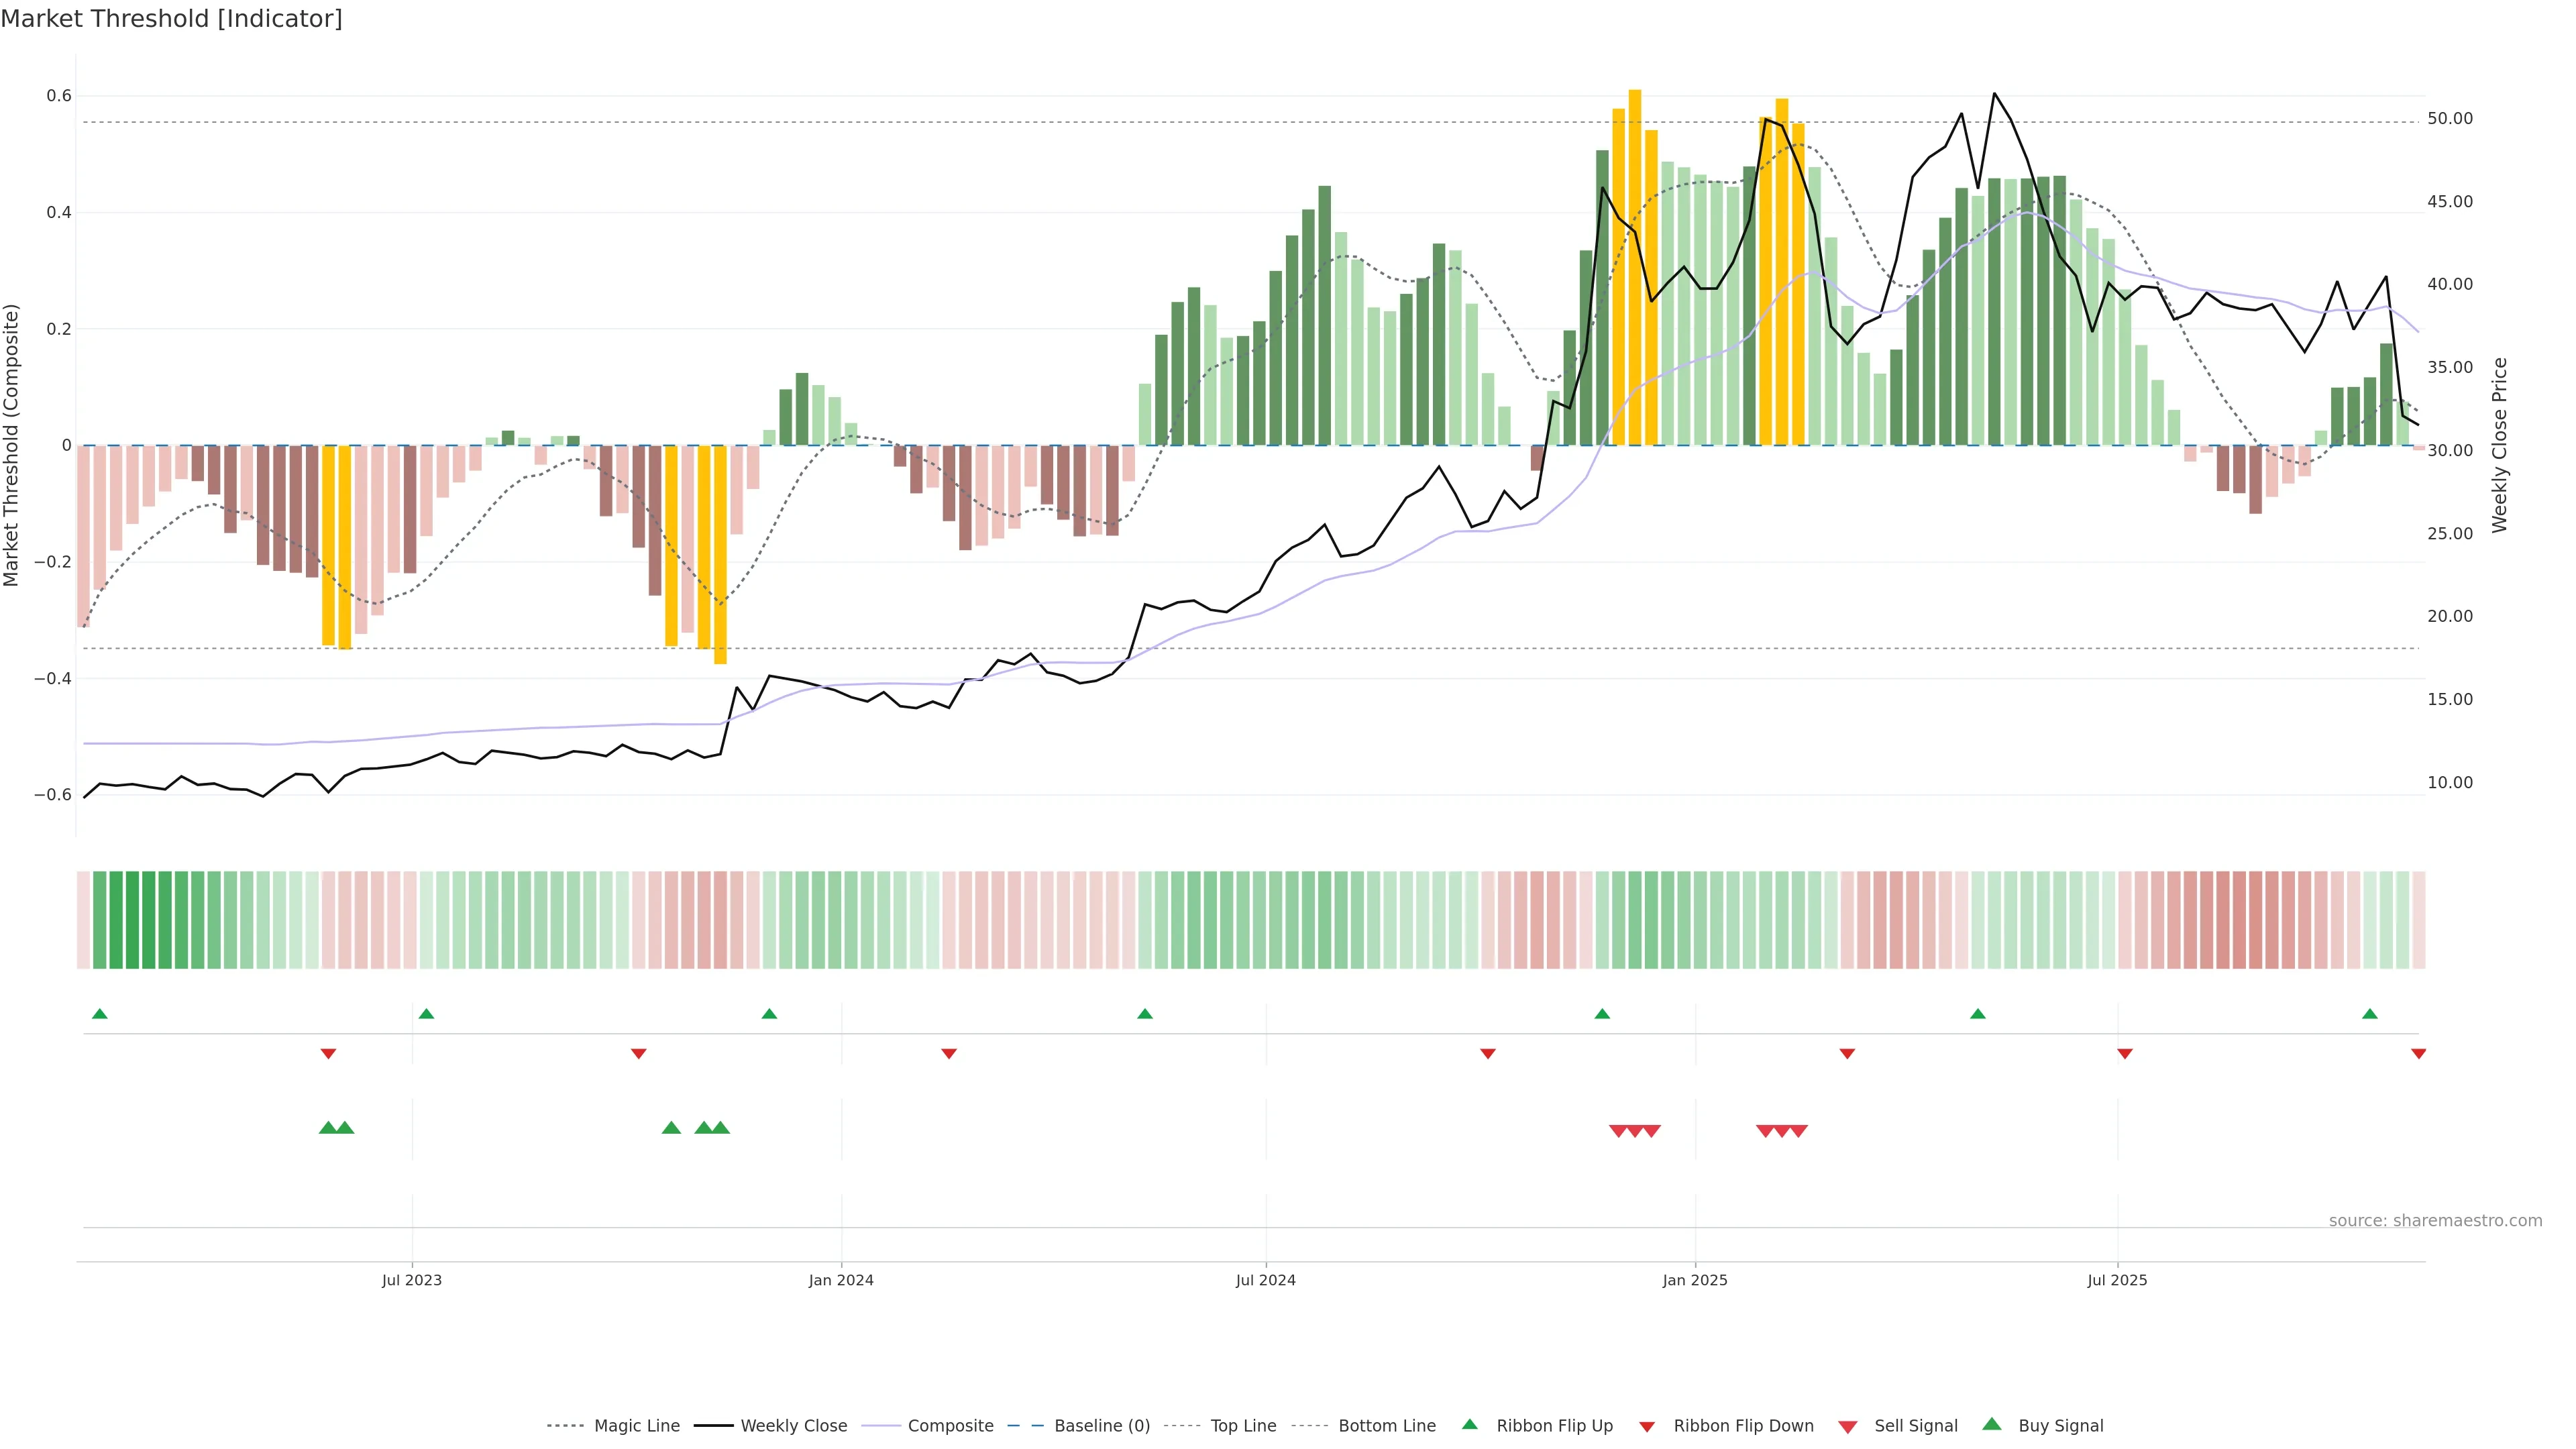Click the Jul 2023 x-axis label
Image resolution: width=2576 pixels, height=1449 pixels.
(411, 1280)
